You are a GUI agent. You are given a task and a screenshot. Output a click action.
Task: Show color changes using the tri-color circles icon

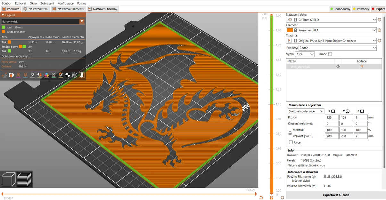(46, 75)
